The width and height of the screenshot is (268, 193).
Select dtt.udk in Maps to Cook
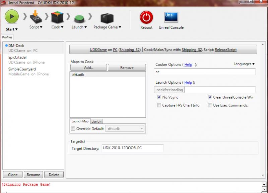click(108, 75)
